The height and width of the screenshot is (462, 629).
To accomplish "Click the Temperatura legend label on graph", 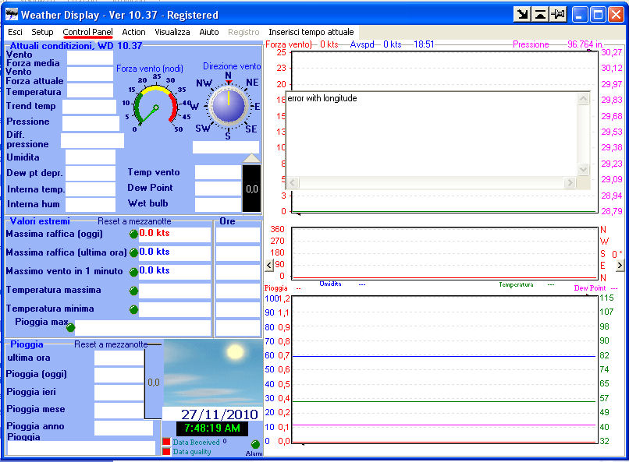I will [516, 284].
